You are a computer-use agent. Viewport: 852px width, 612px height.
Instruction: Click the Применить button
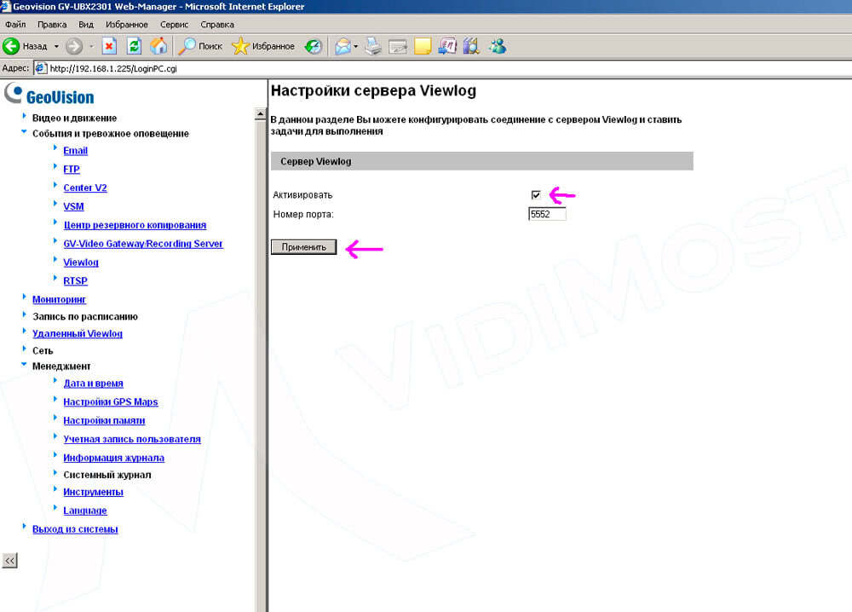pos(304,247)
